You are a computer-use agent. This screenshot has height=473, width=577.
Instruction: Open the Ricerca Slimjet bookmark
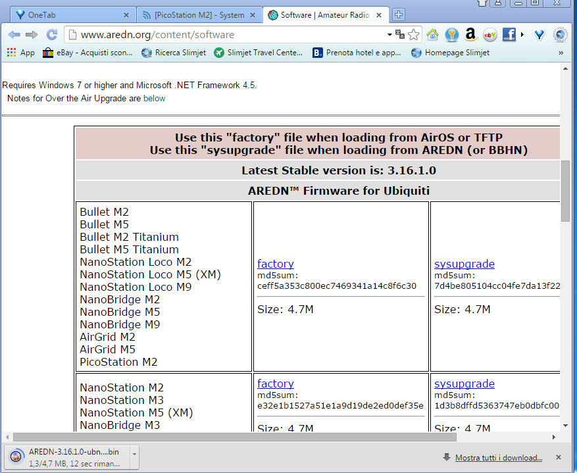coord(174,53)
